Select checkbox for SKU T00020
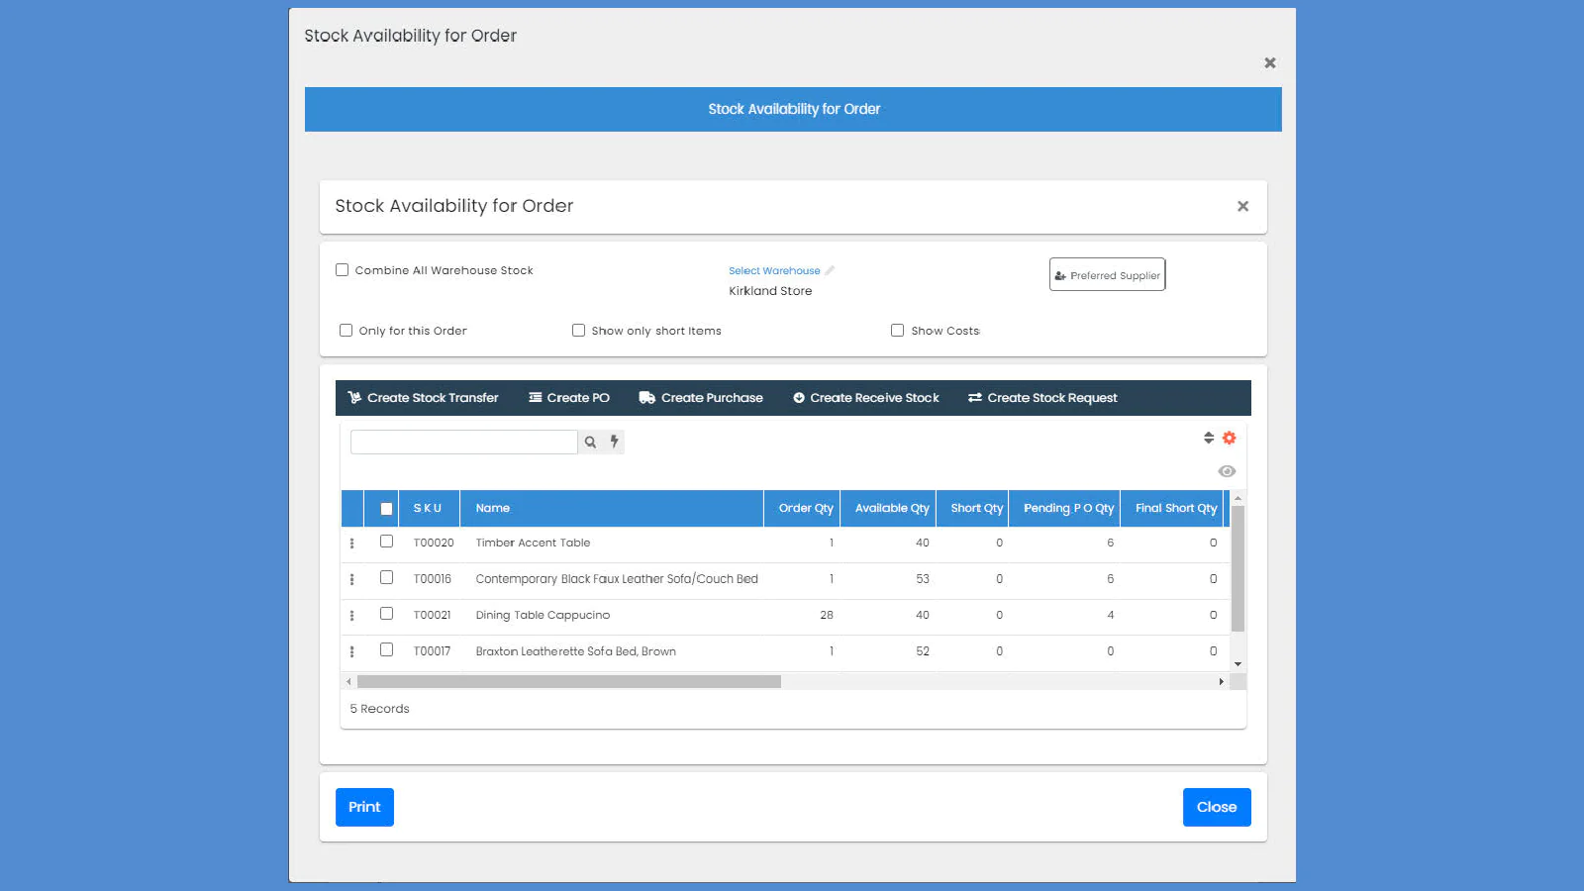Screen dimensions: 1584x891 [387, 542]
